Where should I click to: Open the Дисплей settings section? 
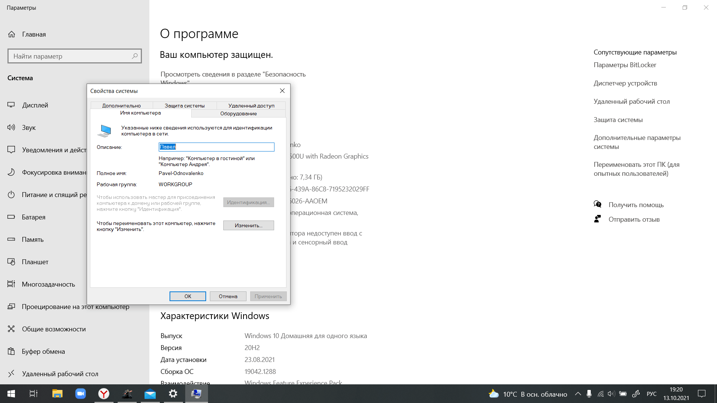tap(35, 105)
